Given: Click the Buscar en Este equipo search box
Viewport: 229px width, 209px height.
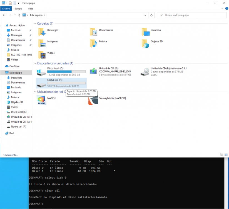Looking at the screenshot, I should coord(192,15).
